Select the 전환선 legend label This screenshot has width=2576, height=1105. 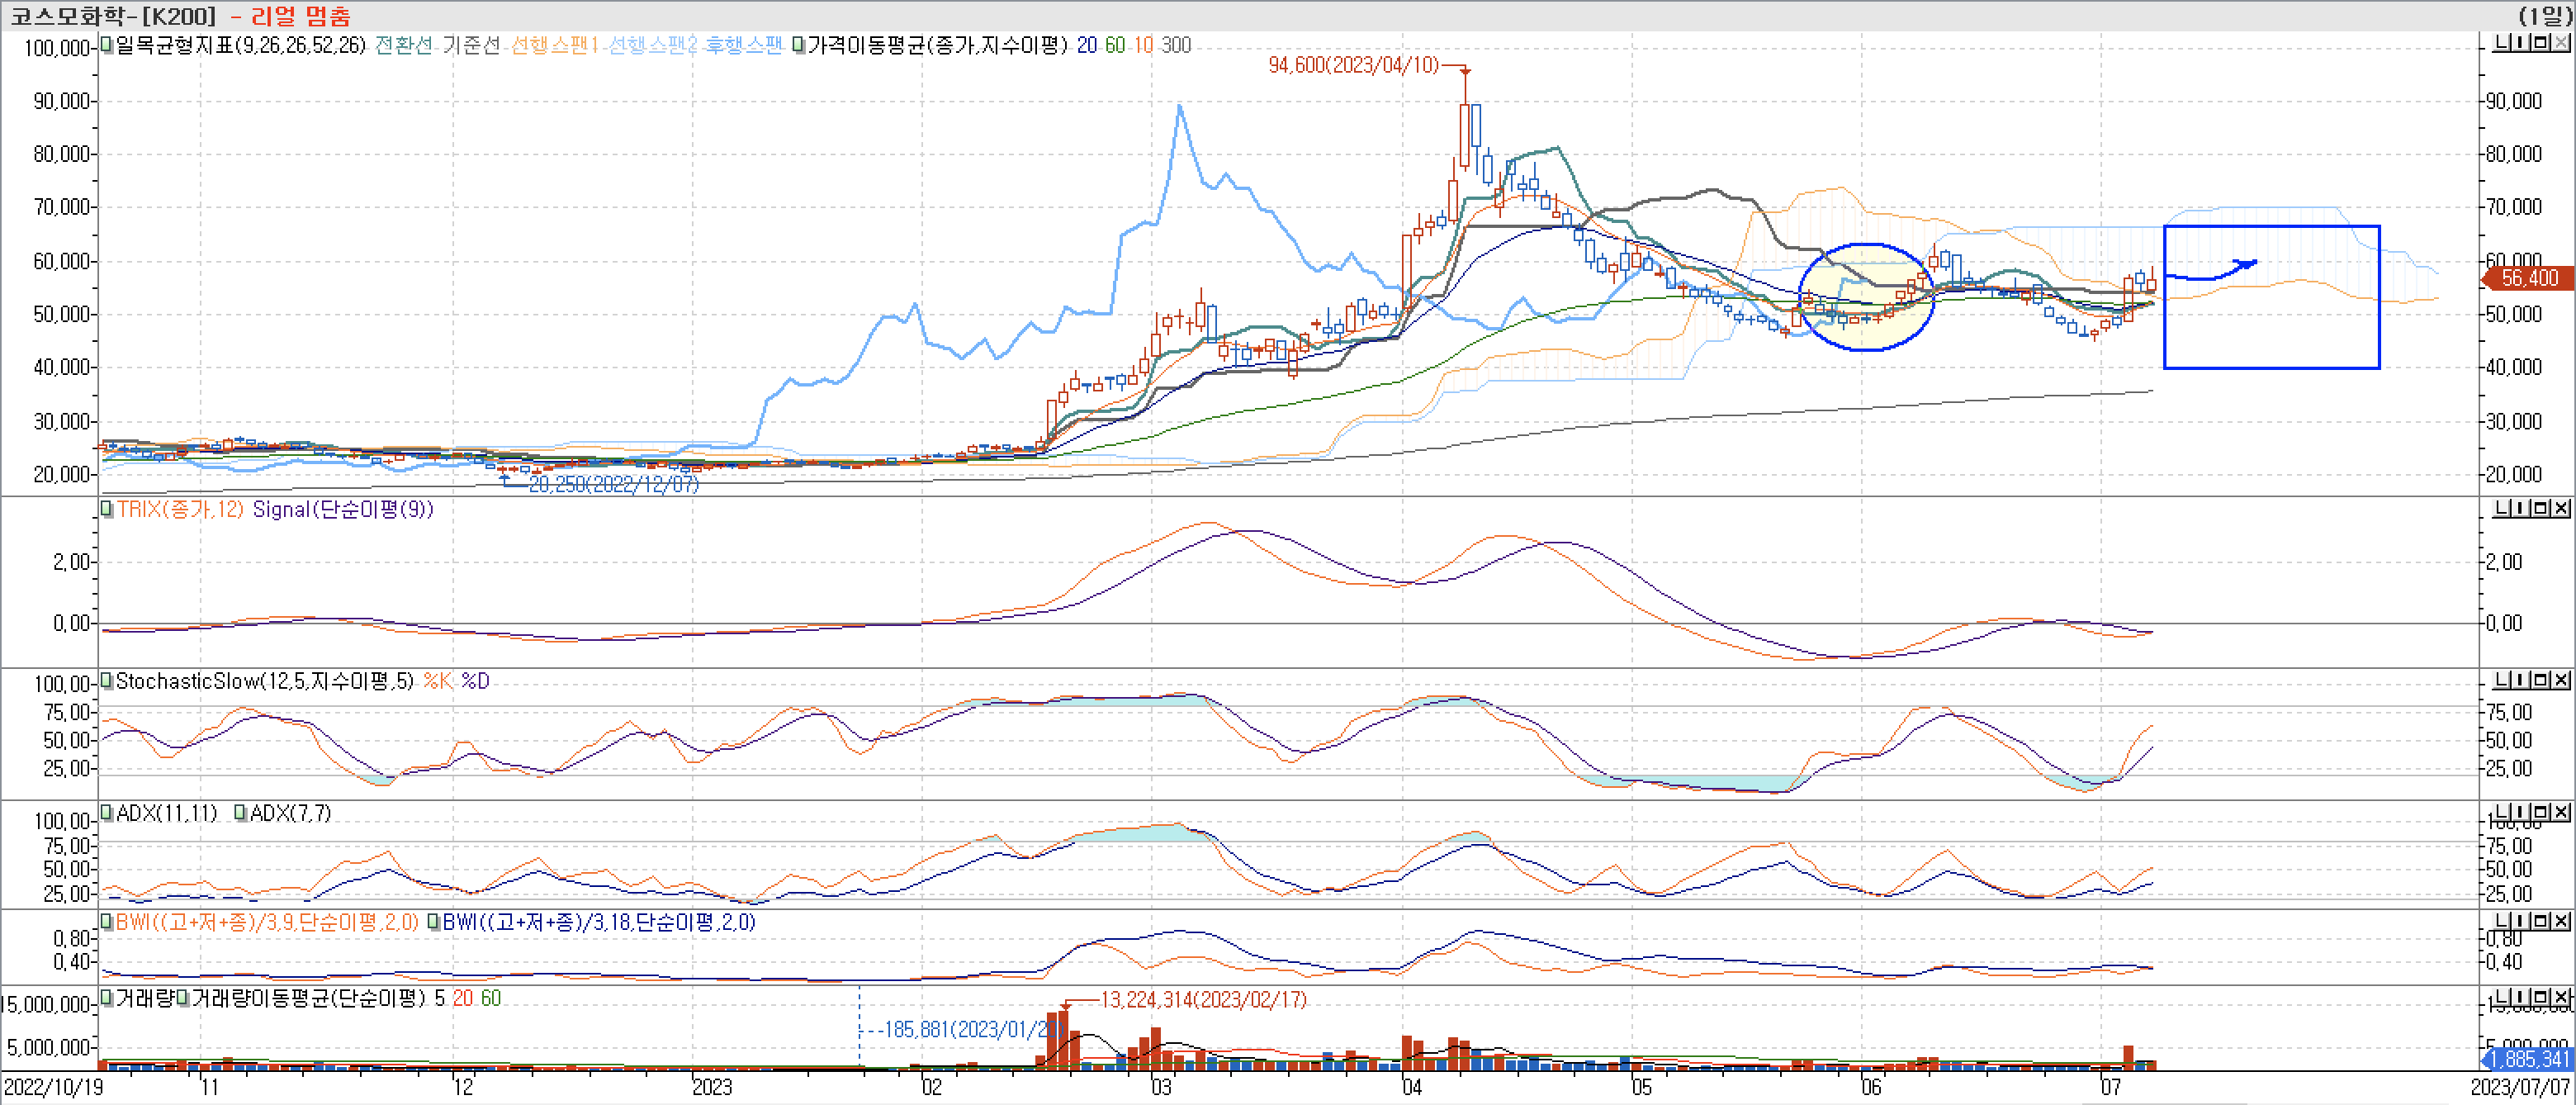click(x=404, y=45)
